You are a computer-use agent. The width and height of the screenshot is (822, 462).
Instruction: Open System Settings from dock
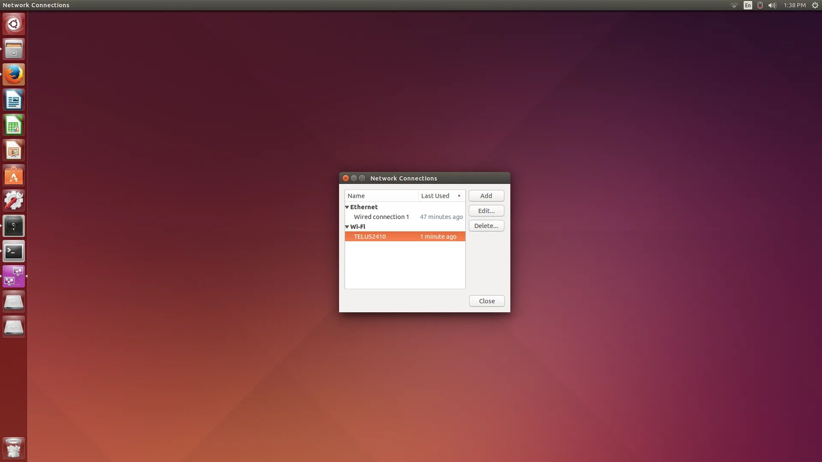pyautogui.click(x=14, y=200)
